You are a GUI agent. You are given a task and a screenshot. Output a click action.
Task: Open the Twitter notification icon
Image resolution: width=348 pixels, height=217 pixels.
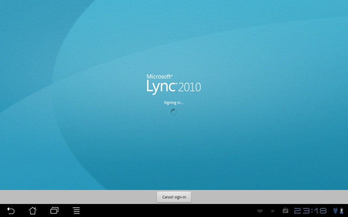click(273, 211)
